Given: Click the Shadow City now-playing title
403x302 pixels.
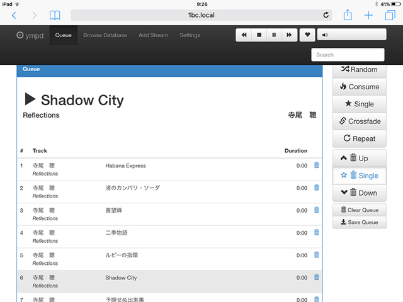Looking at the screenshot, I should [x=82, y=100].
